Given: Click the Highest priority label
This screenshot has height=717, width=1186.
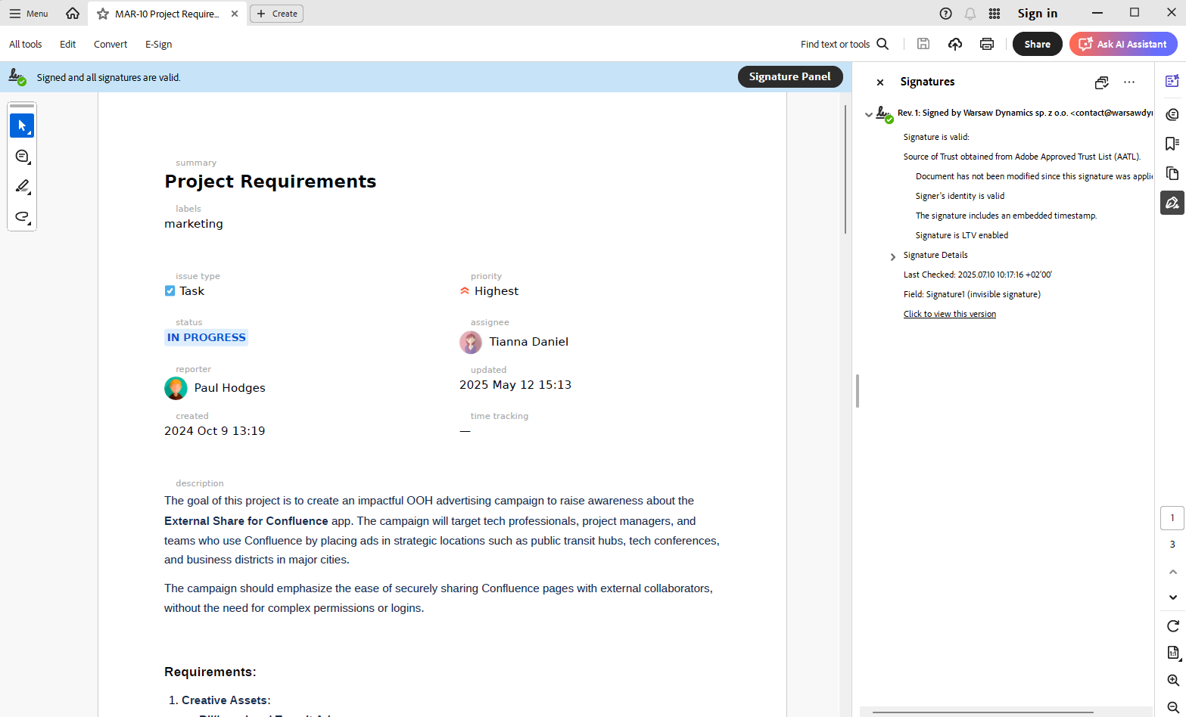Looking at the screenshot, I should point(496,291).
